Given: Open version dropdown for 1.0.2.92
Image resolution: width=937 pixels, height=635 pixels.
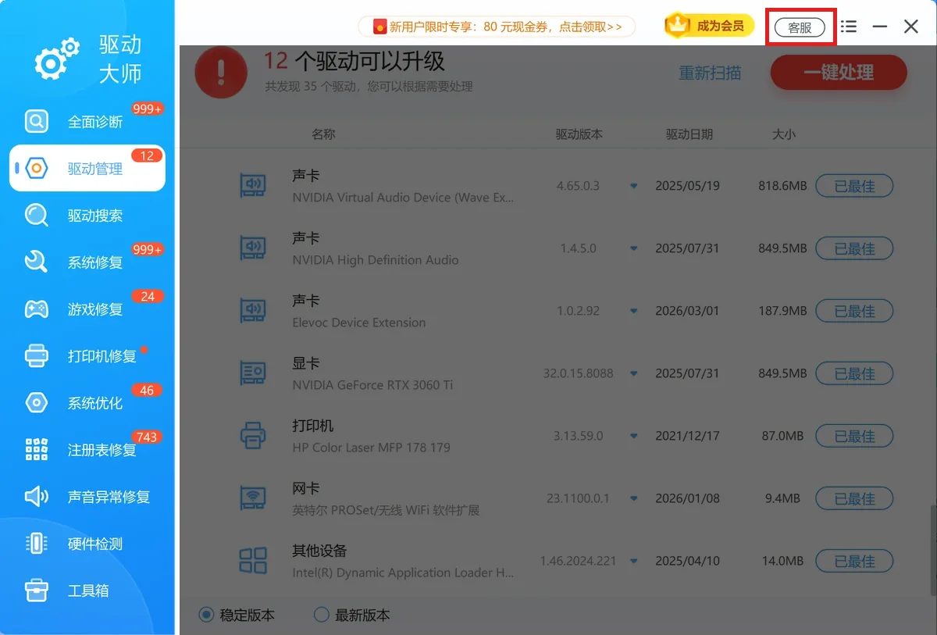Looking at the screenshot, I should [x=634, y=311].
